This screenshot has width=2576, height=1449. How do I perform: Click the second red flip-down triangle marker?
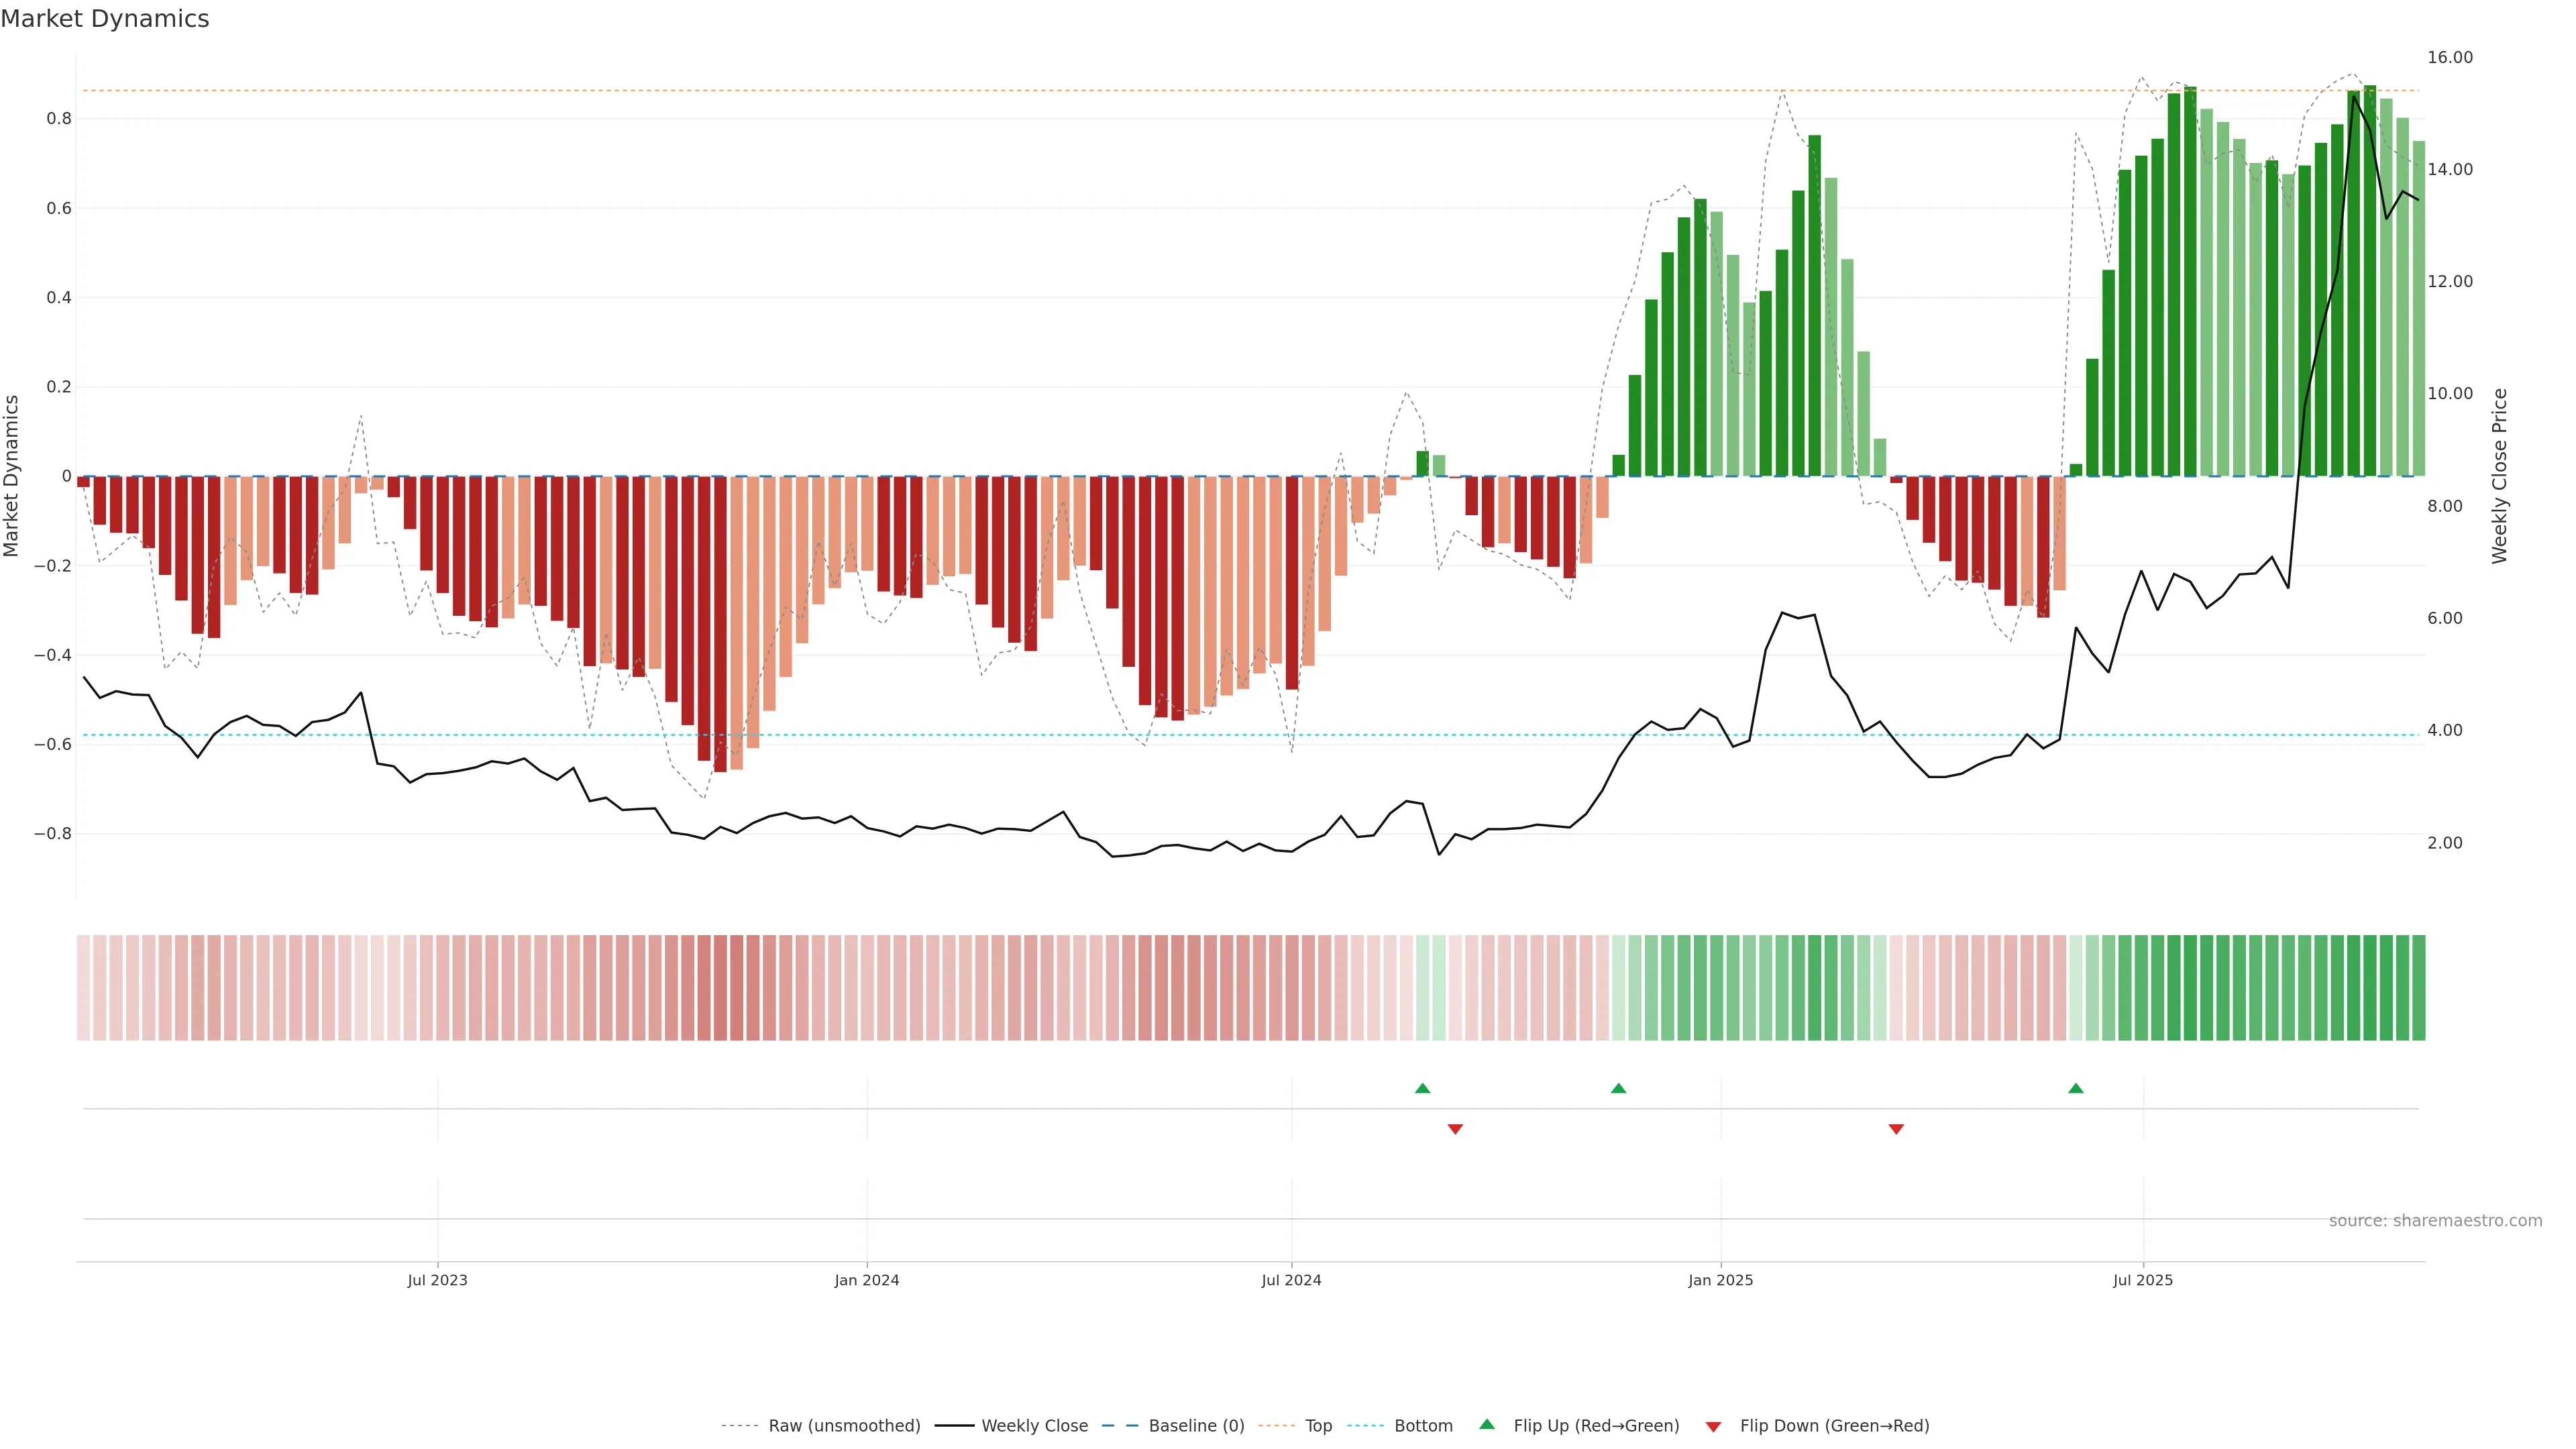click(x=1896, y=1129)
